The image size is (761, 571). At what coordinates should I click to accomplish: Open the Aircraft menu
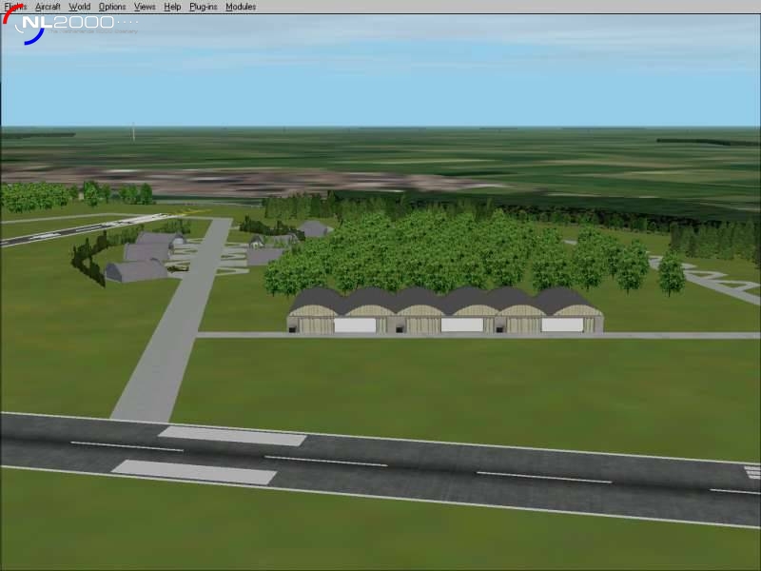pos(48,7)
